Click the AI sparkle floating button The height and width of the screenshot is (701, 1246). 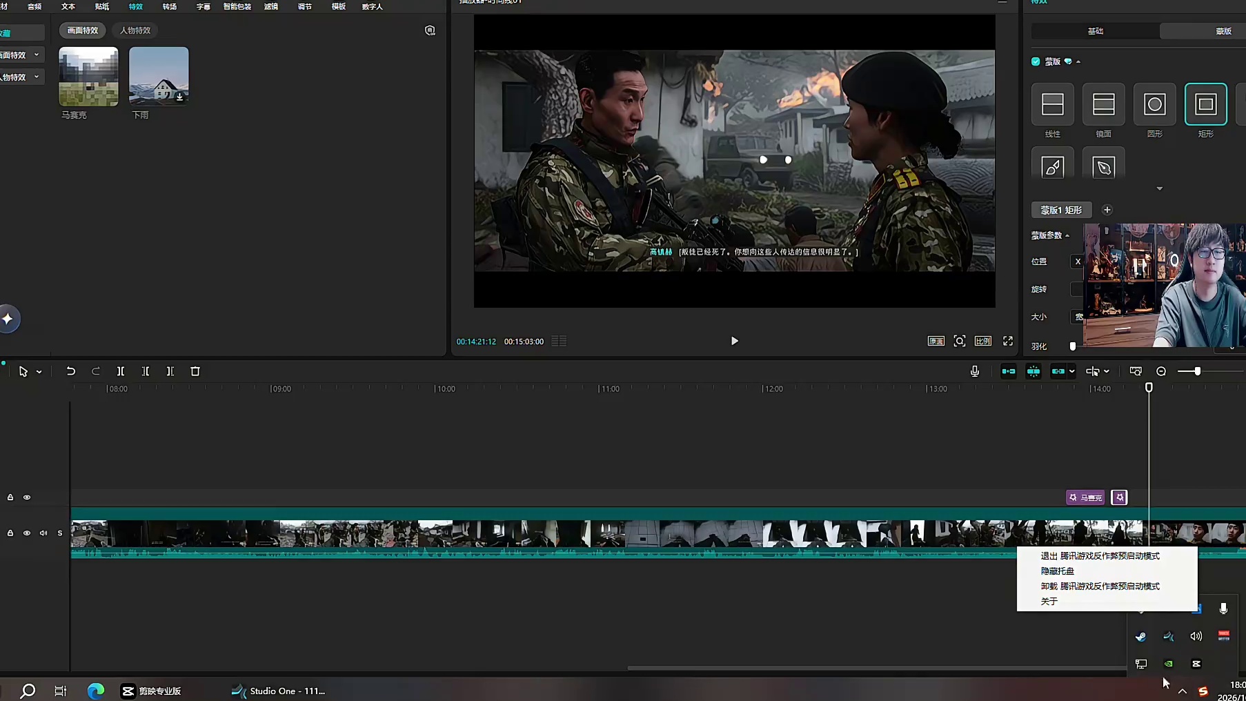8,319
